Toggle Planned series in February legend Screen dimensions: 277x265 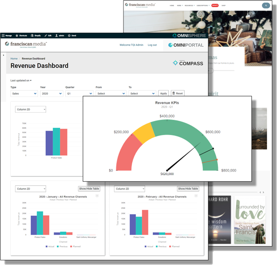click(x=174, y=247)
